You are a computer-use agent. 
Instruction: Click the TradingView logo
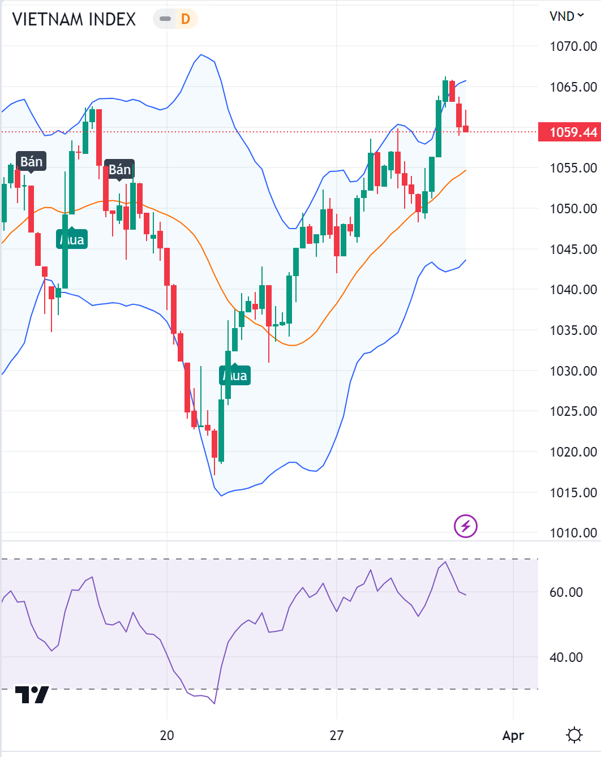point(32,694)
